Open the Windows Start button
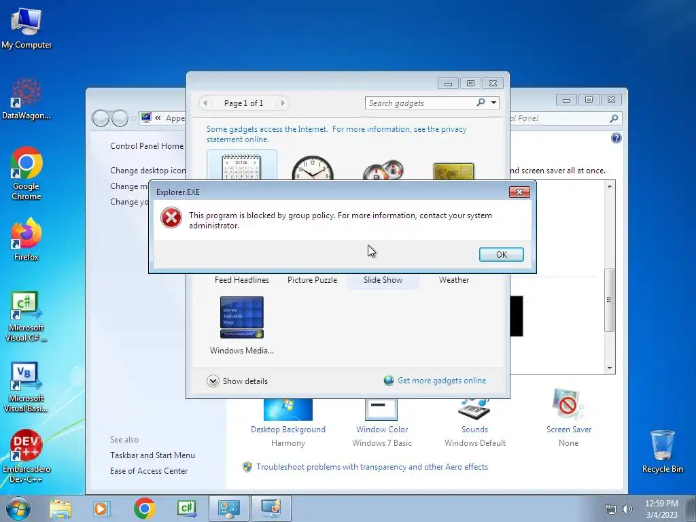This screenshot has height=522, width=696. [18, 508]
